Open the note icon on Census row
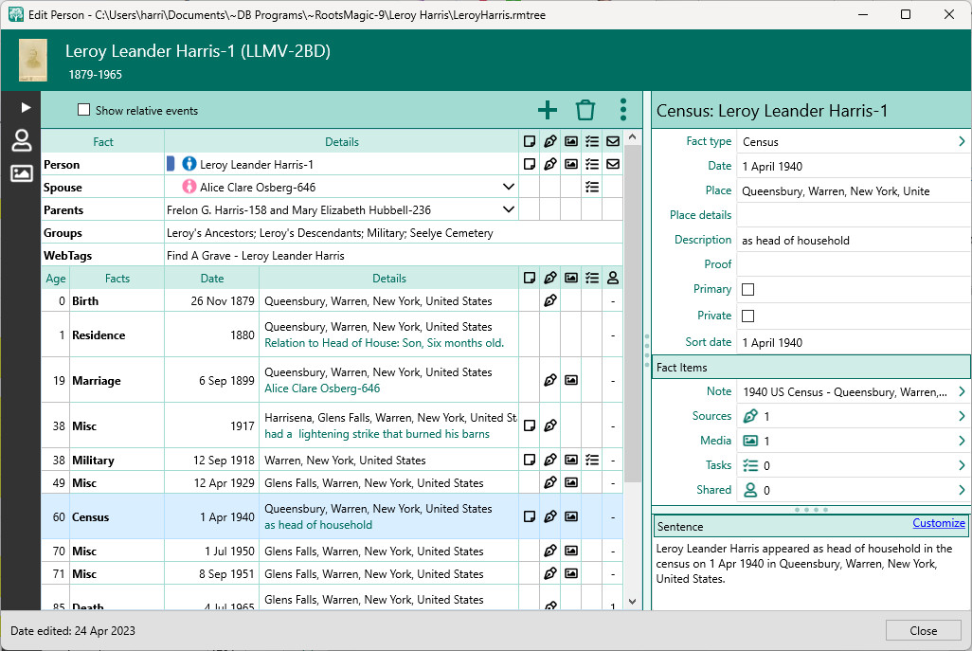 (x=530, y=517)
